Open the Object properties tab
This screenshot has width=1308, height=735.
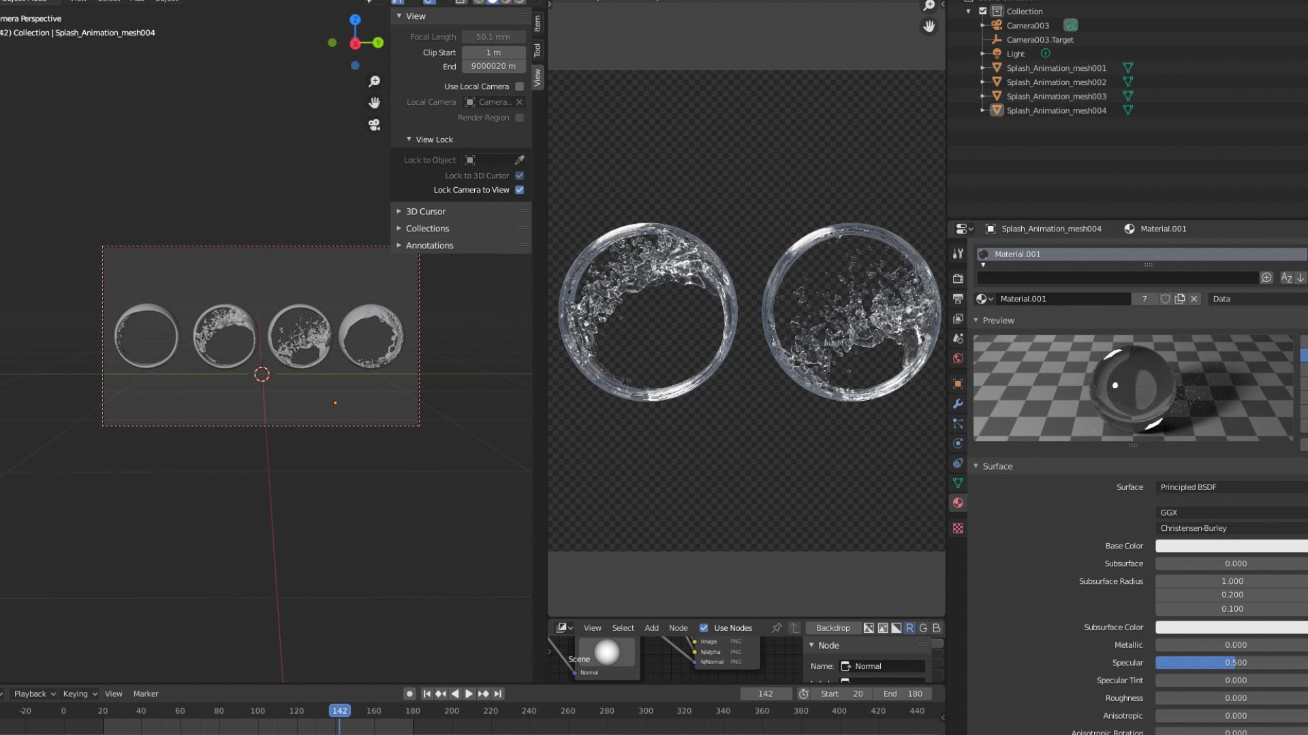(958, 384)
